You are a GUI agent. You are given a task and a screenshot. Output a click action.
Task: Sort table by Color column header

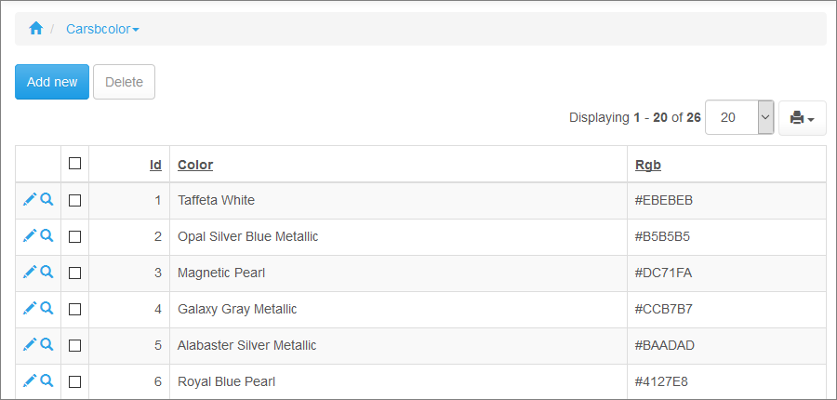pos(195,165)
